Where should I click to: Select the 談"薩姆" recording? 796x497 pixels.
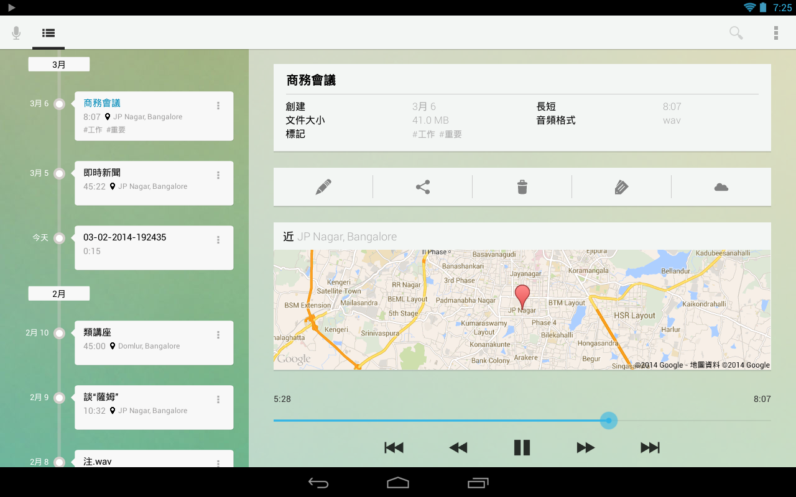pos(154,408)
